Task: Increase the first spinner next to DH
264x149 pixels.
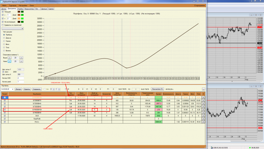Action: pos(54,89)
